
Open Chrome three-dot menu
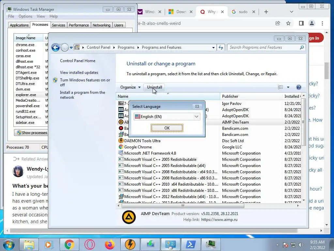(322, 23)
